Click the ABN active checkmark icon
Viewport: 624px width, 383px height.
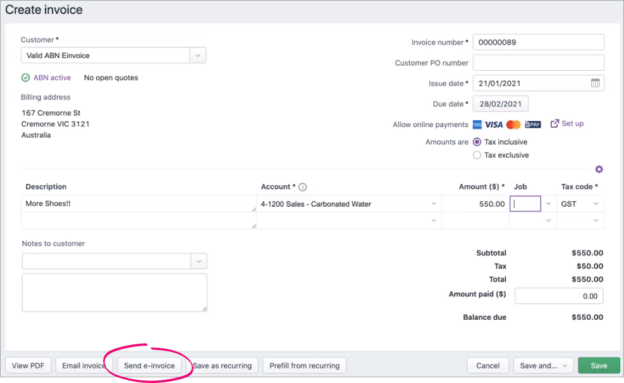[24, 77]
